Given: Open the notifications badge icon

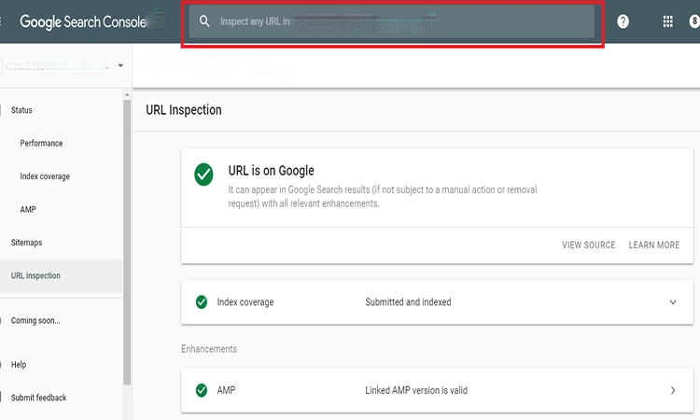Looking at the screenshot, I should (x=694, y=21).
